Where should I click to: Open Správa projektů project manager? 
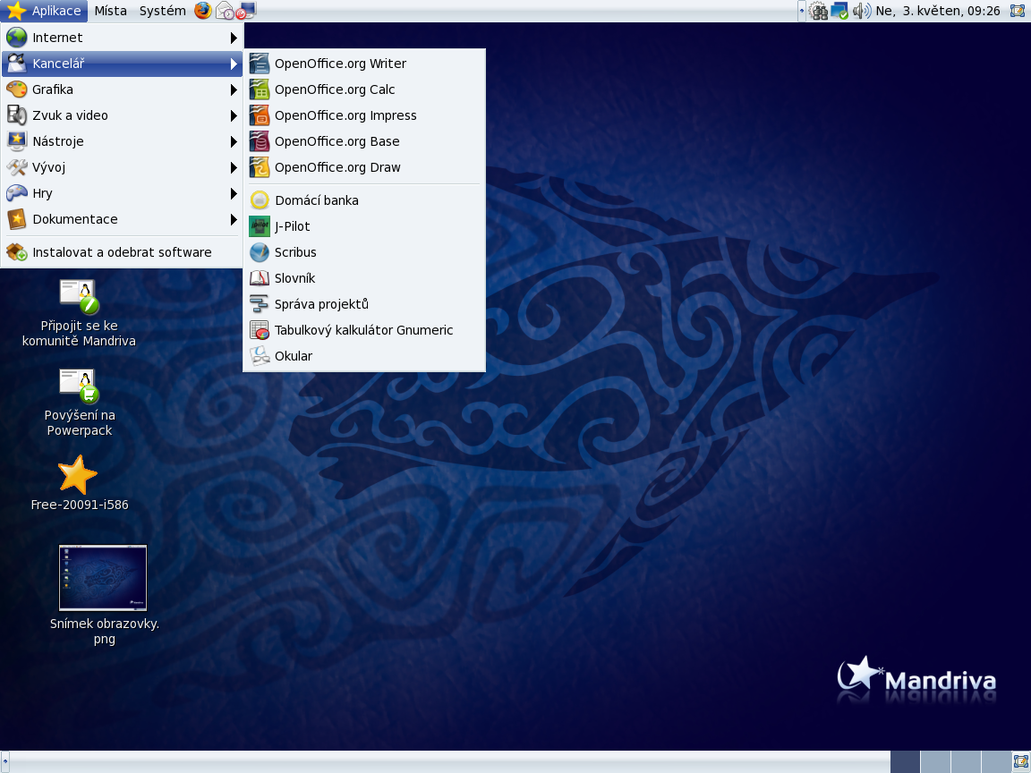pyautogui.click(x=364, y=304)
